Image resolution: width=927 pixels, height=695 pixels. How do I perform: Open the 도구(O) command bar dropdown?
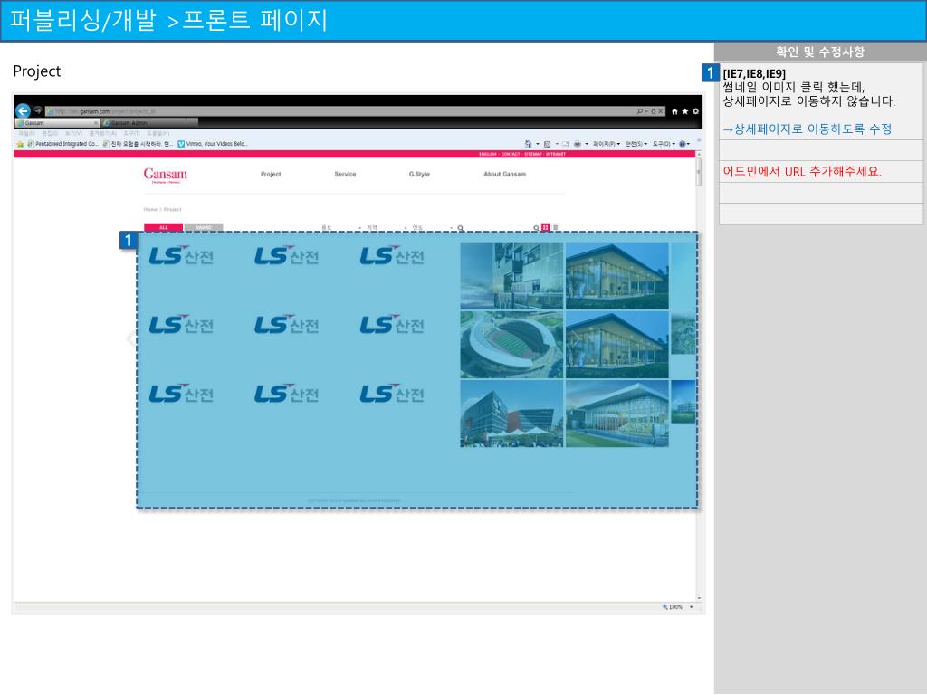point(664,144)
